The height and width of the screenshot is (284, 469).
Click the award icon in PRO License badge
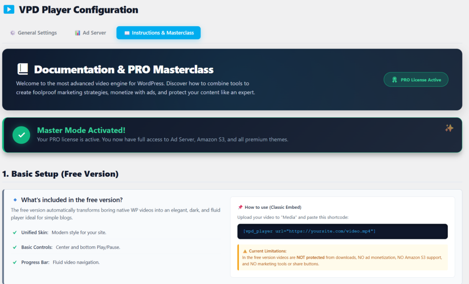pyautogui.click(x=394, y=80)
